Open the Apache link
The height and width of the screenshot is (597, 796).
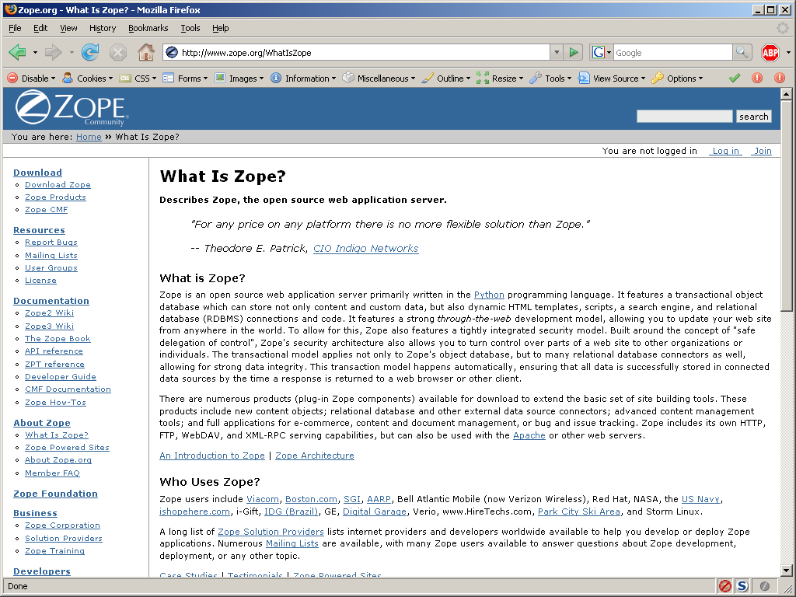point(529,435)
